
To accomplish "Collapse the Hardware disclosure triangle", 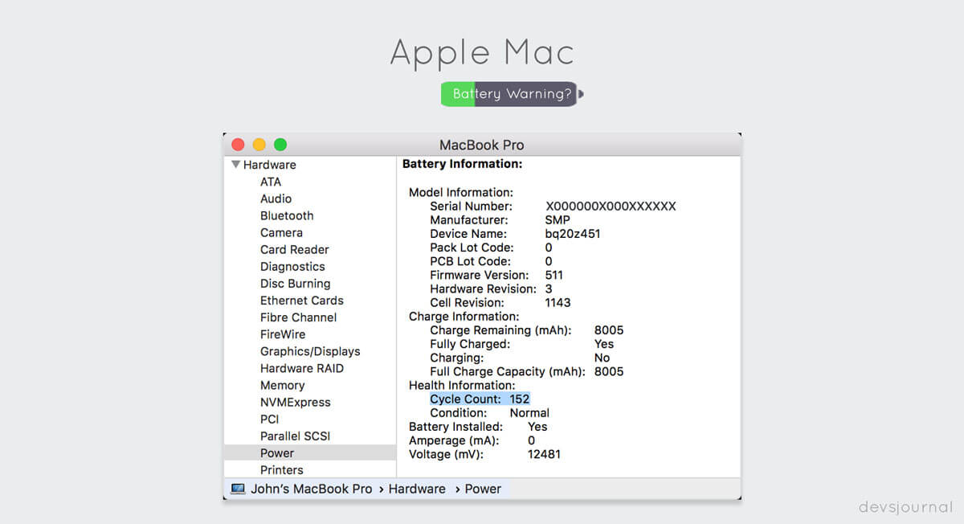I will pos(235,165).
